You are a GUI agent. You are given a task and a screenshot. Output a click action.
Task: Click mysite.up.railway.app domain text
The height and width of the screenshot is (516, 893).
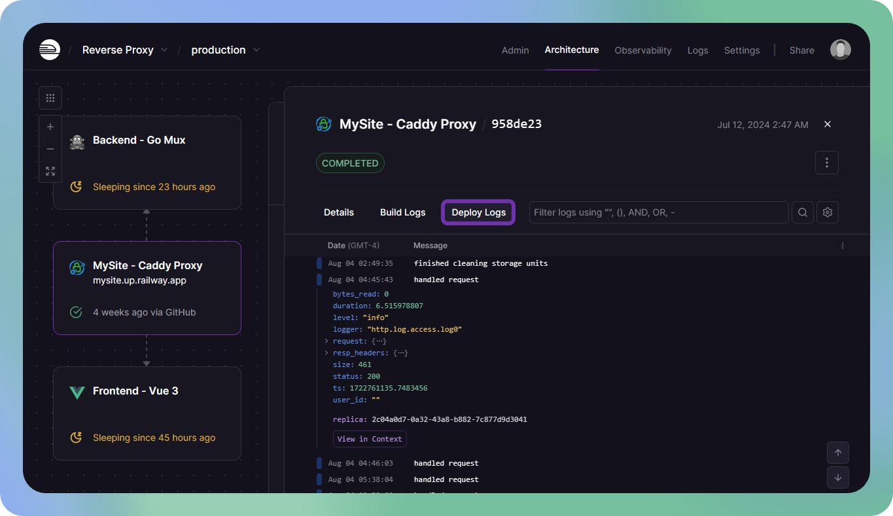coord(140,280)
